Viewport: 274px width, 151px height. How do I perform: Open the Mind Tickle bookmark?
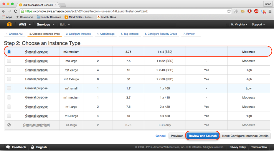[79, 17]
